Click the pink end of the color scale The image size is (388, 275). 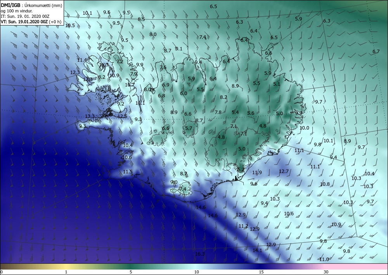[x=356, y=266]
